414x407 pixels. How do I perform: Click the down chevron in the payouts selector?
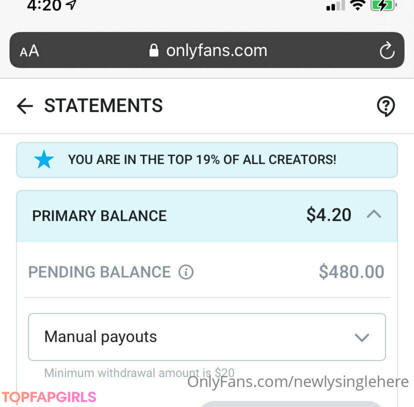361,338
